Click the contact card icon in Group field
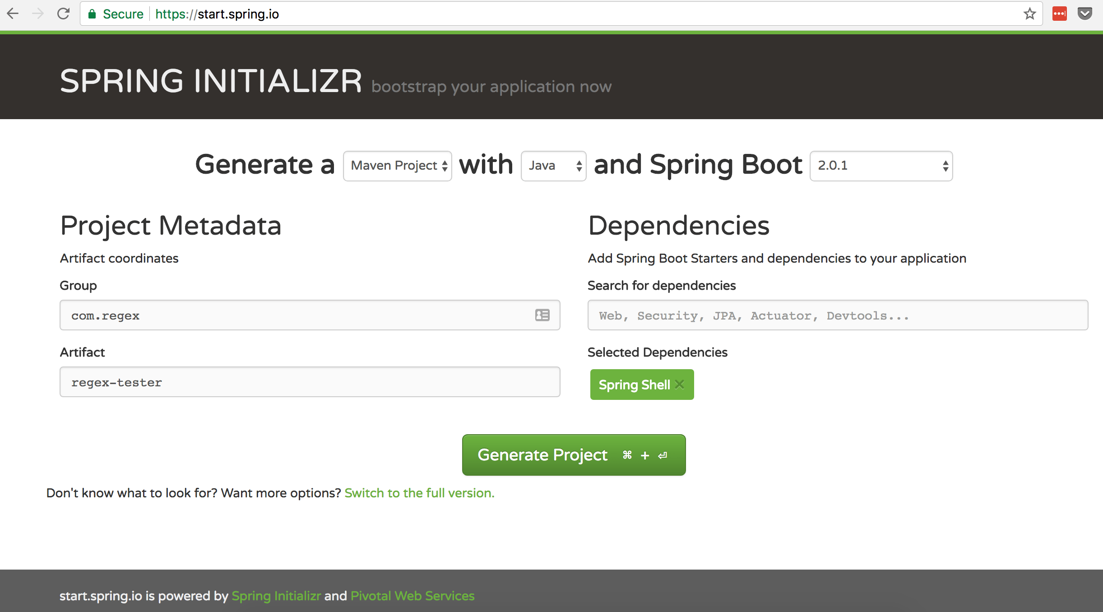The height and width of the screenshot is (612, 1103). (x=542, y=315)
